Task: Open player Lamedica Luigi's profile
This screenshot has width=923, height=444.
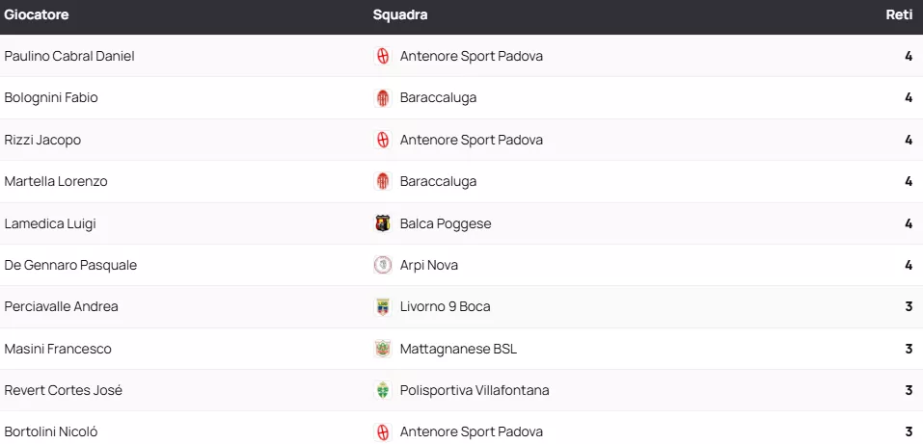Action: (x=50, y=223)
